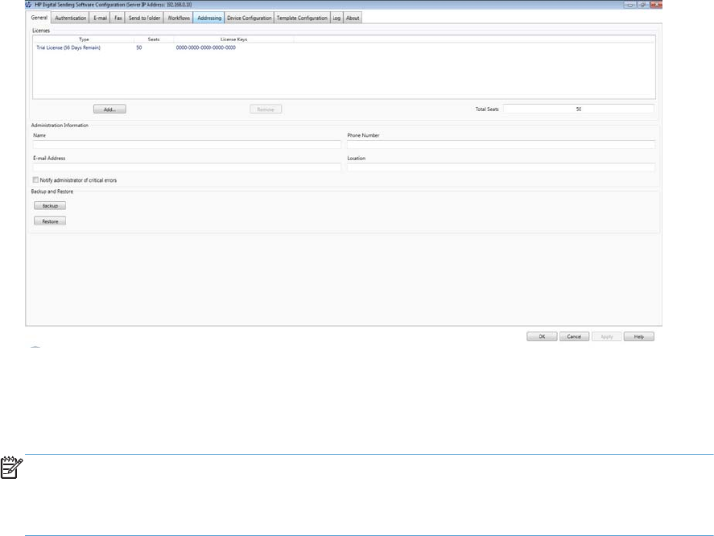This screenshot has width=714, height=536.
Task: Select the Template Configuration tab
Action: point(302,19)
